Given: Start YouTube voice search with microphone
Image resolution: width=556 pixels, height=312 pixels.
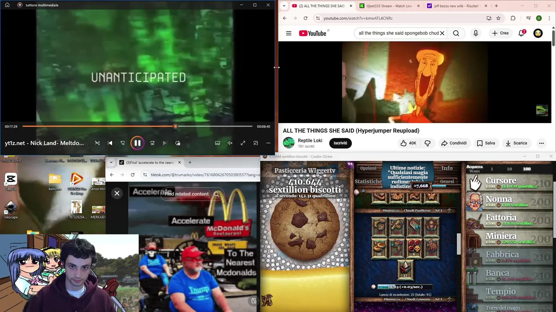Looking at the screenshot, I should [476, 33].
